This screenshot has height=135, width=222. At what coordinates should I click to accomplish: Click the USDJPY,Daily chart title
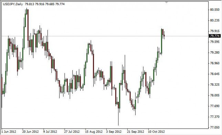coord(13,4)
